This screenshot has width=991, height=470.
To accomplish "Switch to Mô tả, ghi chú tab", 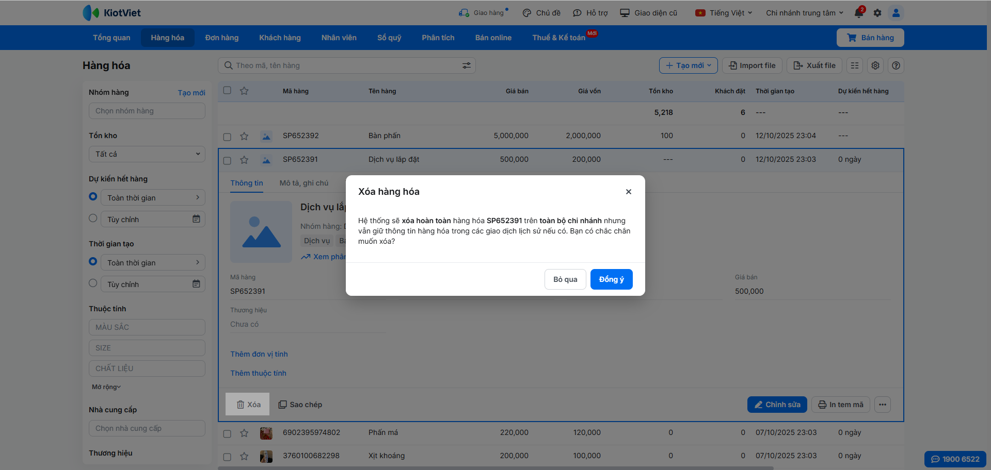I will [303, 183].
